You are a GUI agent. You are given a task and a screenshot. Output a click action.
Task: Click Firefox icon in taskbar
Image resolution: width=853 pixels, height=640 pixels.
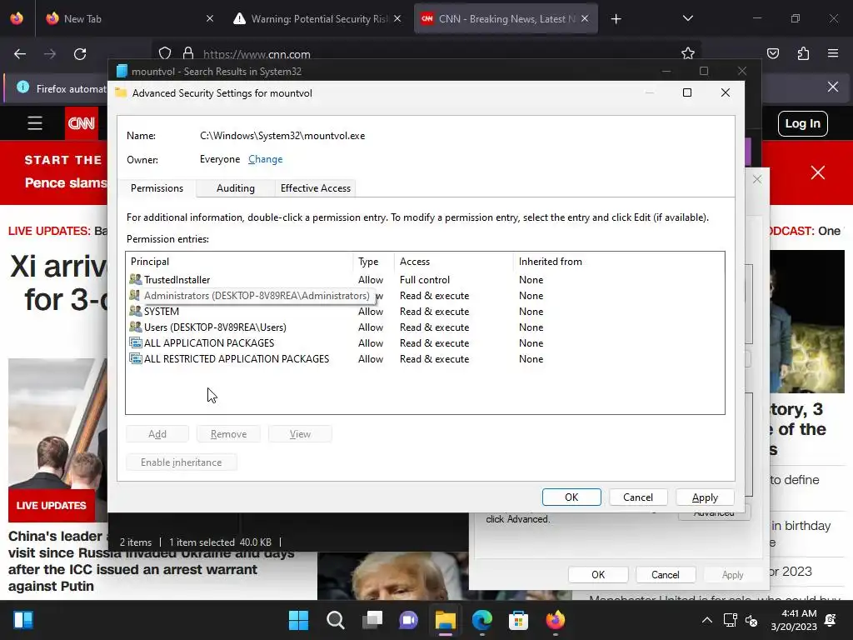tap(556, 620)
